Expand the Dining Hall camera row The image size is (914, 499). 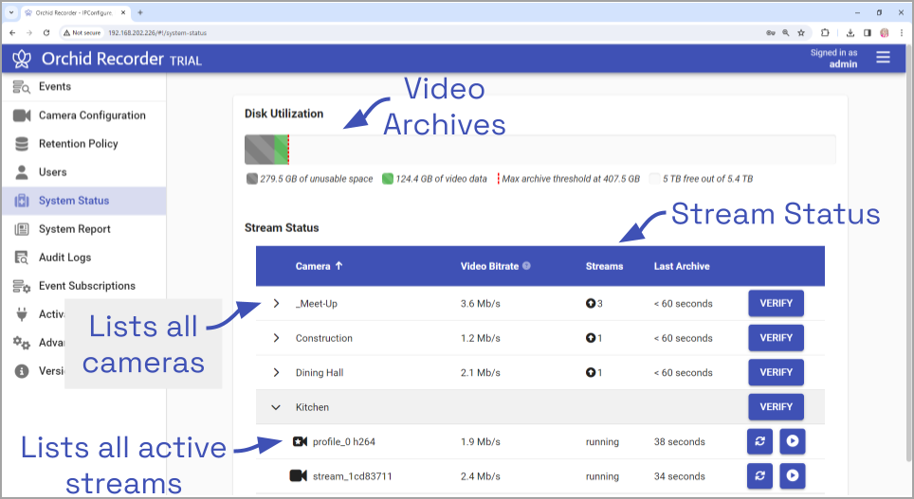click(x=276, y=372)
